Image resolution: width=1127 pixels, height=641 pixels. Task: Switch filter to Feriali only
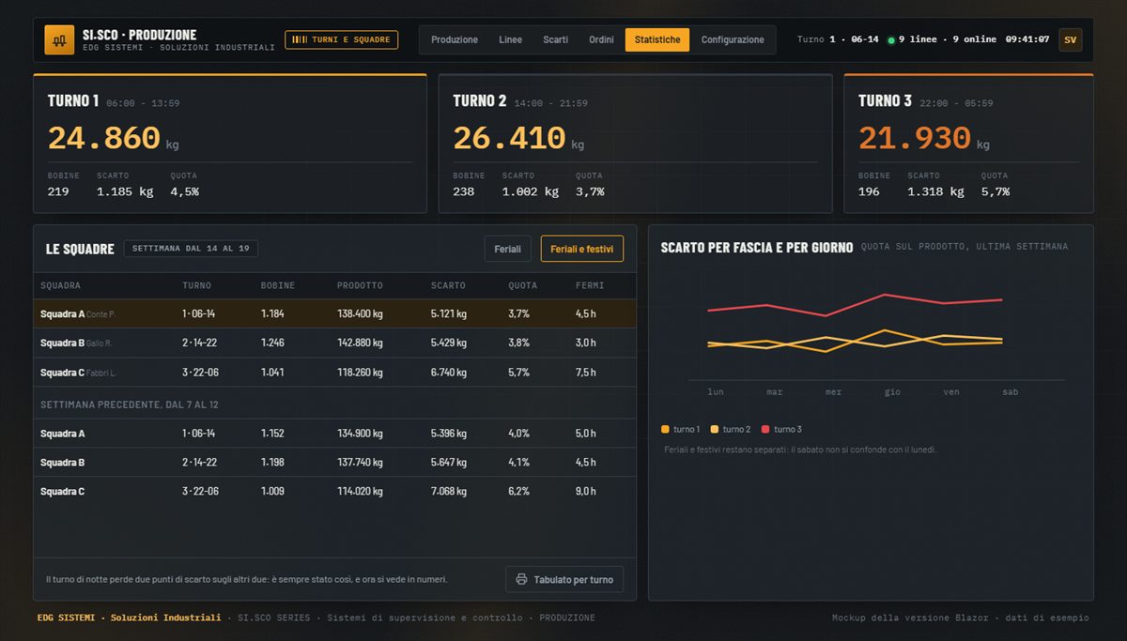(x=508, y=249)
